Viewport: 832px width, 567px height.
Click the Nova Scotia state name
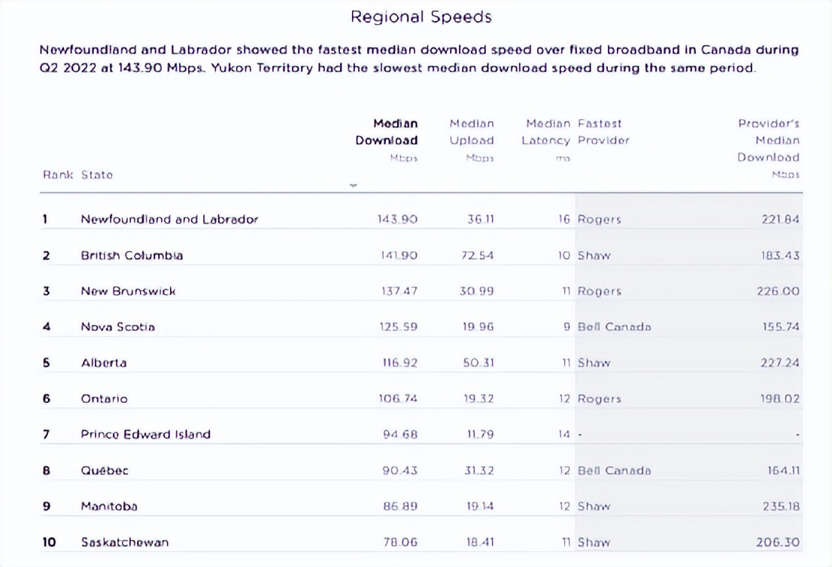(x=118, y=327)
